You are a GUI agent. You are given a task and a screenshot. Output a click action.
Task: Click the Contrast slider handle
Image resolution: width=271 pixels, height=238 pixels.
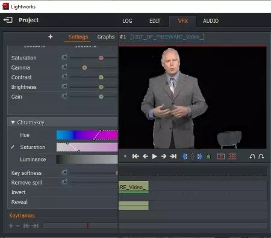[x=101, y=78]
